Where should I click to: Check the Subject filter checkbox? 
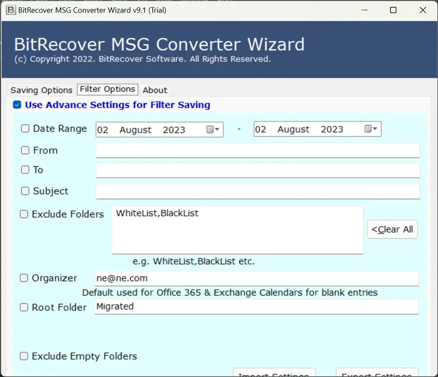25,191
